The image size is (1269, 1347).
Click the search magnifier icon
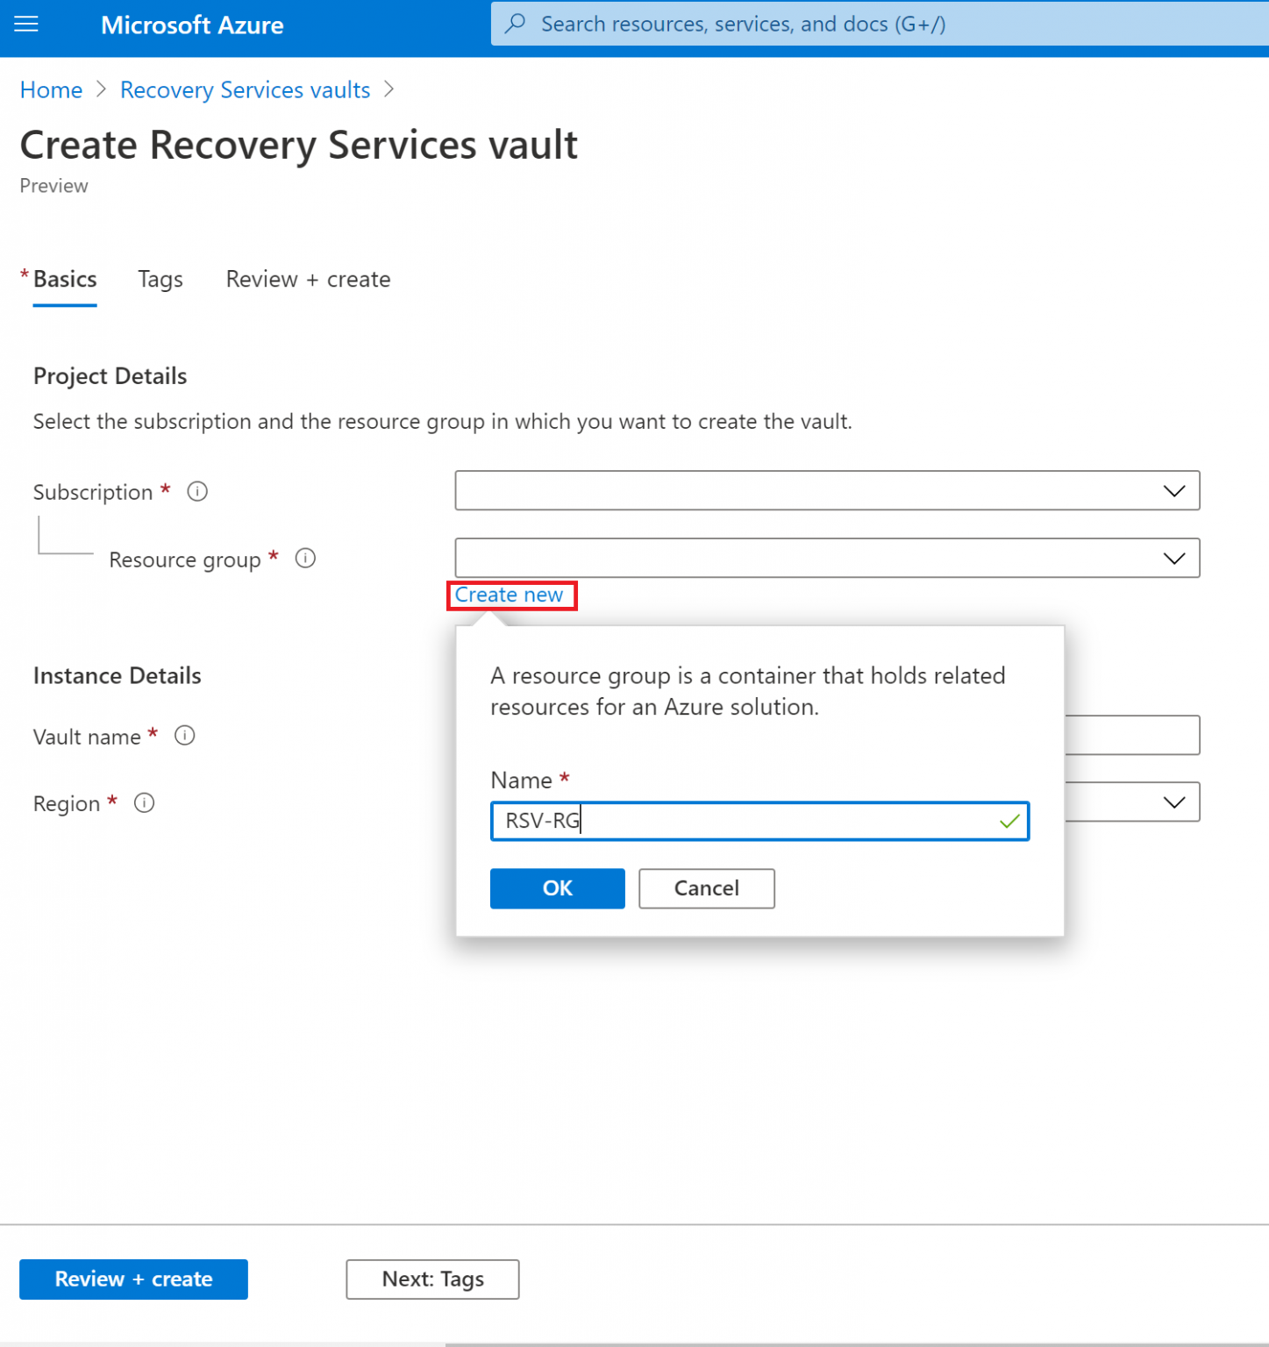516,24
